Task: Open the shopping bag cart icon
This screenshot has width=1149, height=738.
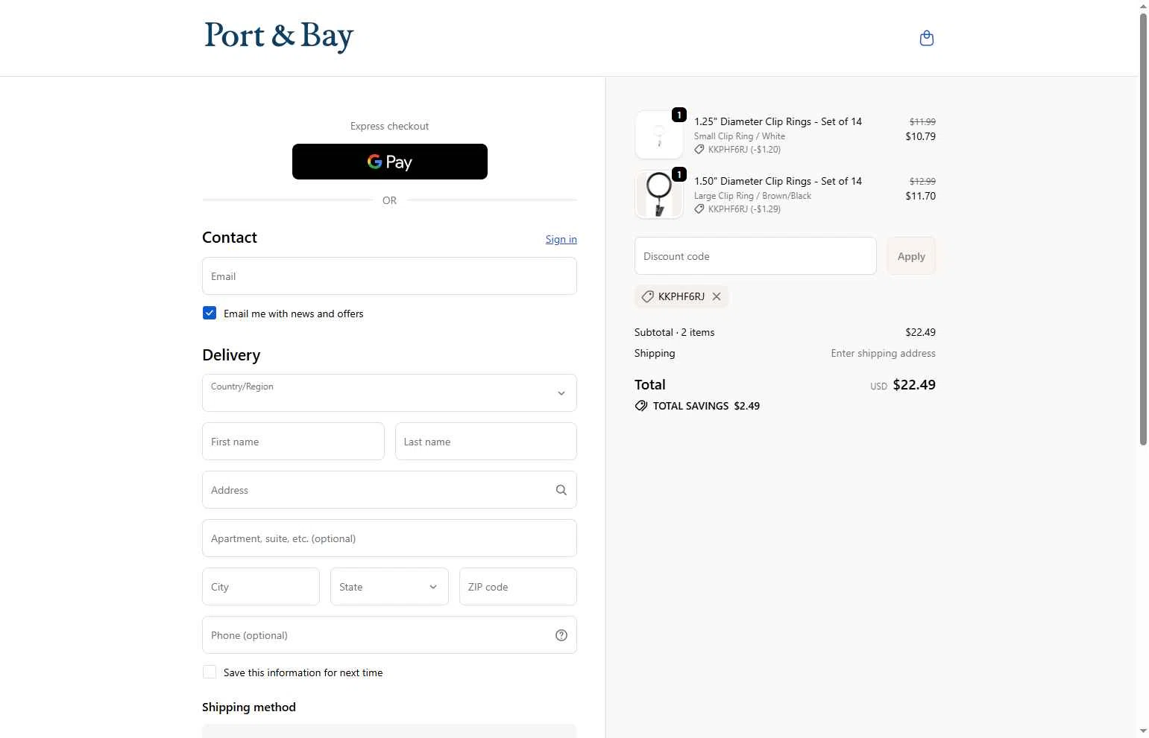Action: [x=926, y=38]
